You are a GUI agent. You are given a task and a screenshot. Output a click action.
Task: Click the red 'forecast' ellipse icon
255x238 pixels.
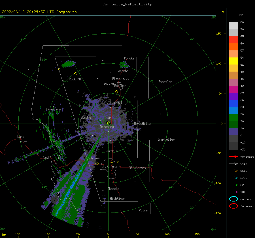point(233,206)
